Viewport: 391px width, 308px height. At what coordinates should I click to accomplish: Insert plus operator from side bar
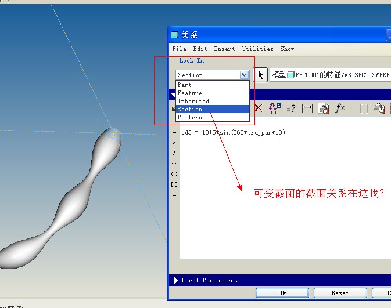tap(174, 122)
